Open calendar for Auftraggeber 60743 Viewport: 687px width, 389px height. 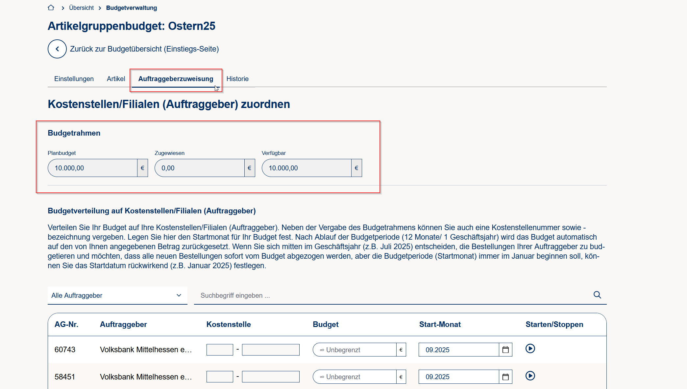[x=505, y=350]
